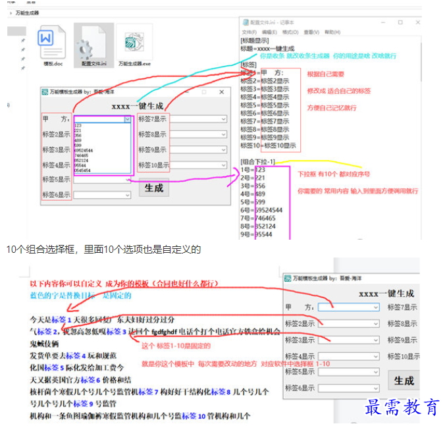Open 标签4显示 dropdown in generator beside Word template
Screen dimensions: 445x428
click(376, 356)
